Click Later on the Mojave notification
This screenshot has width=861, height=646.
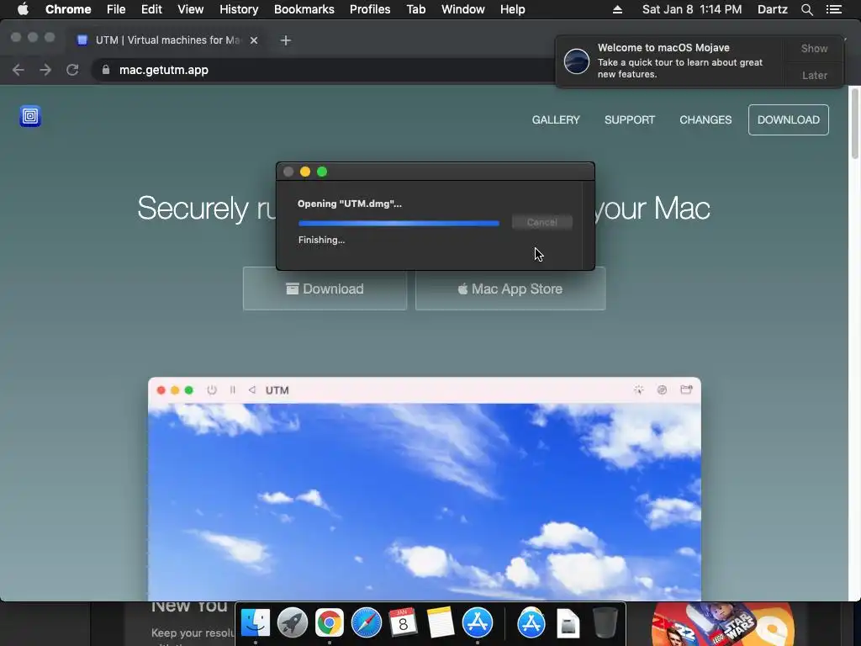click(814, 75)
